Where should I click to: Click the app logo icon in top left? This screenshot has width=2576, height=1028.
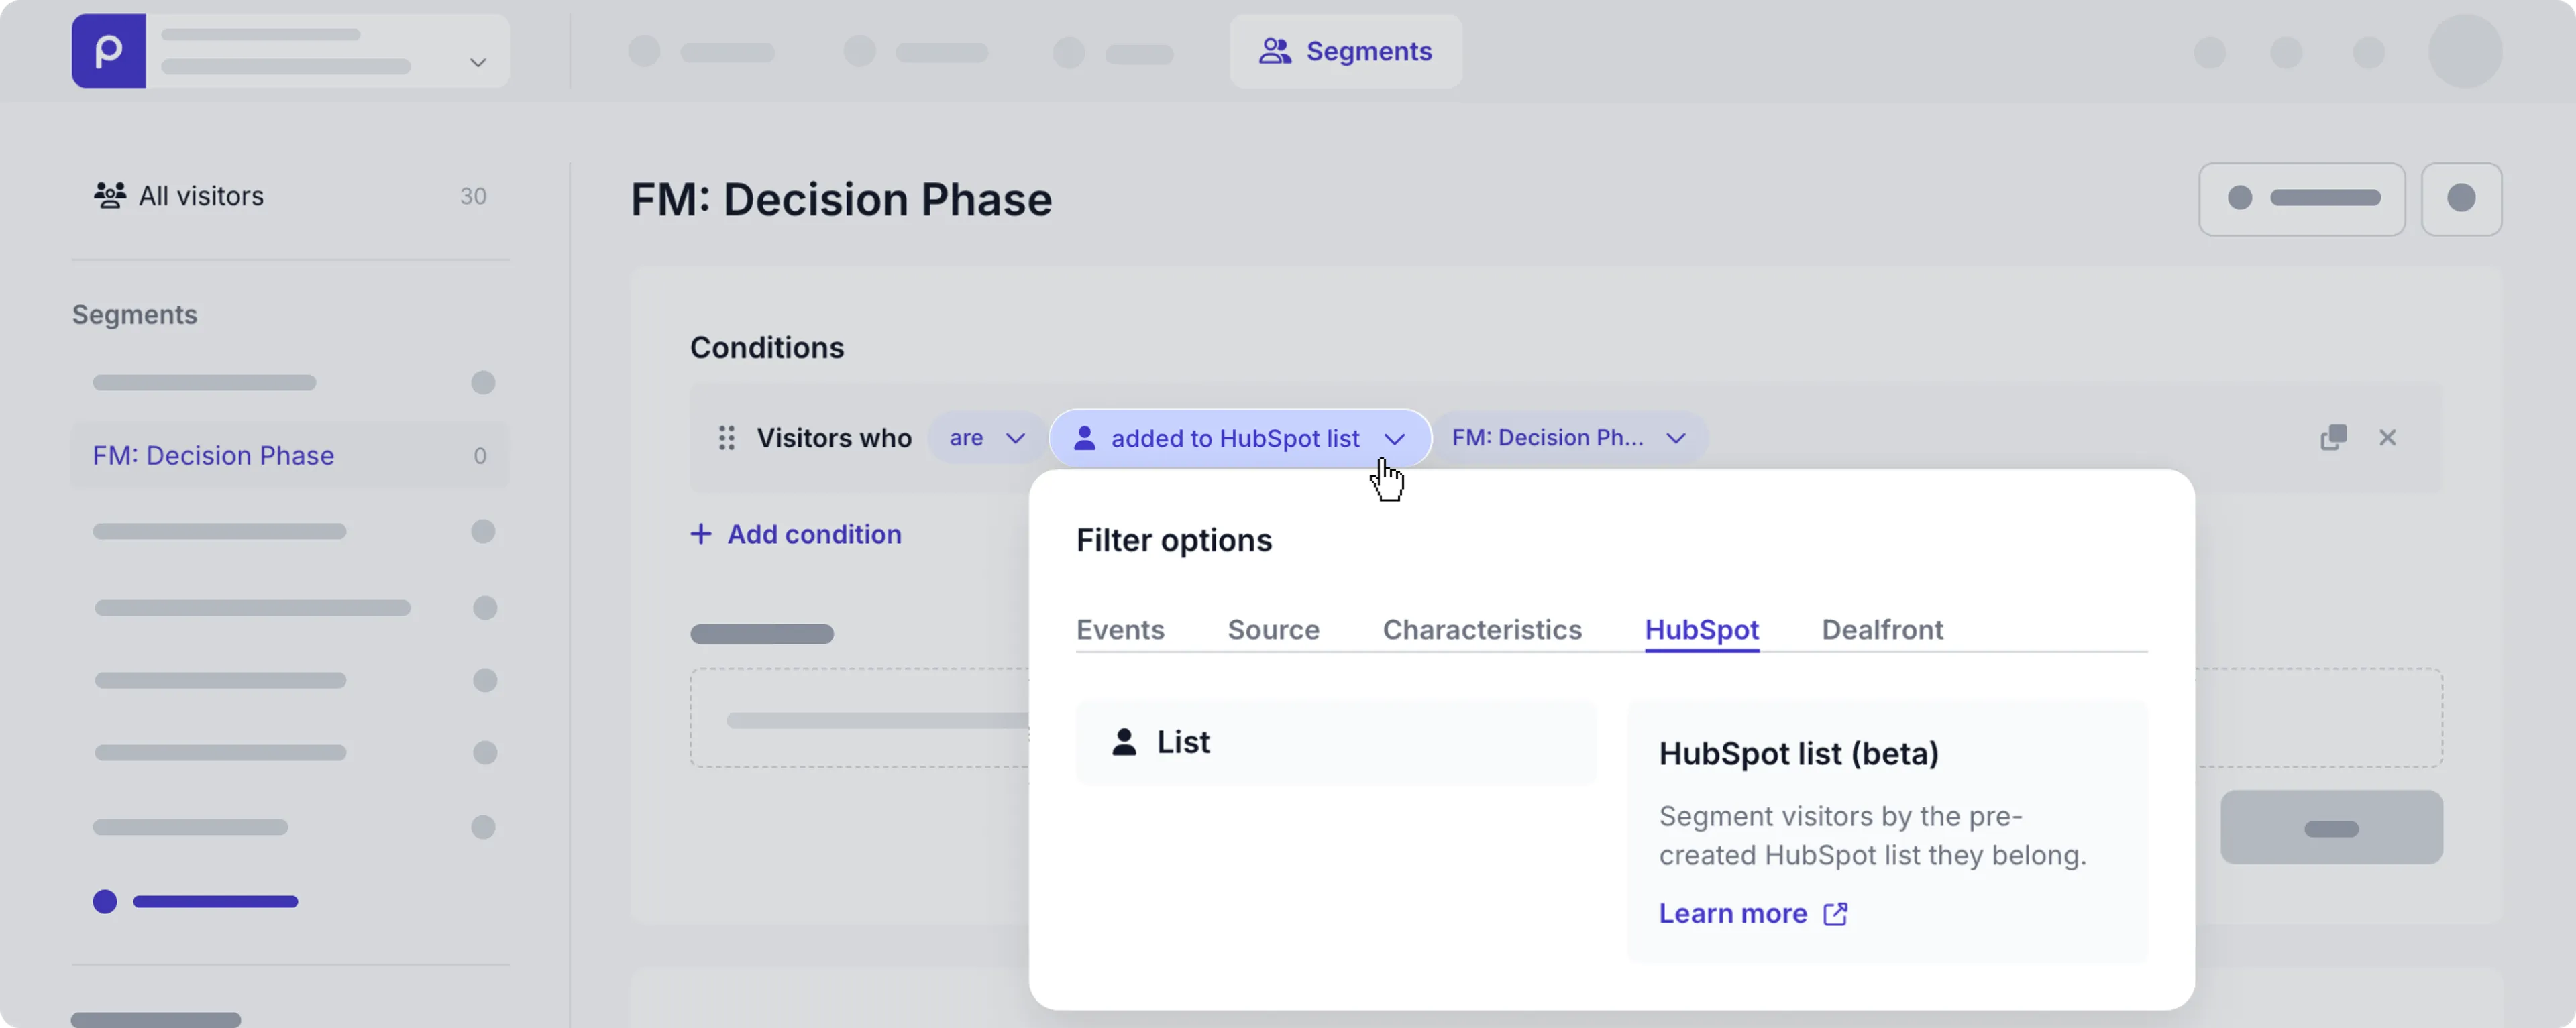click(x=108, y=51)
